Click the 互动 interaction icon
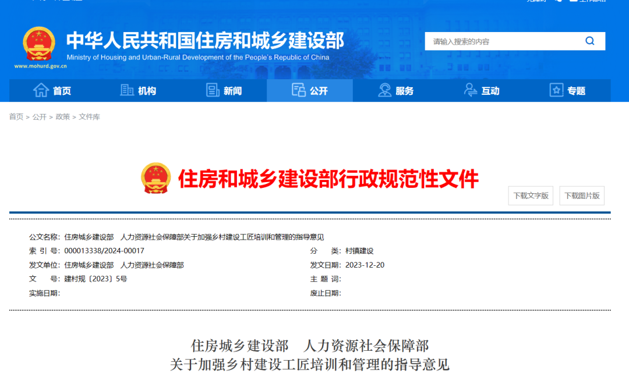This screenshot has height=377, width=629. pyautogui.click(x=470, y=90)
